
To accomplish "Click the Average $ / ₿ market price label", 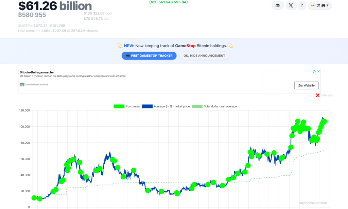I will pos(172,106).
